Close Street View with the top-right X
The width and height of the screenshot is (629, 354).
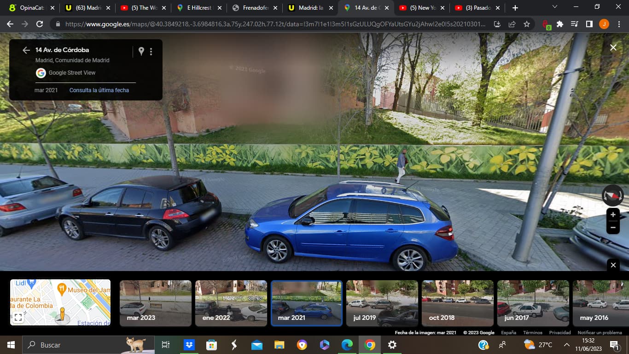point(613,47)
